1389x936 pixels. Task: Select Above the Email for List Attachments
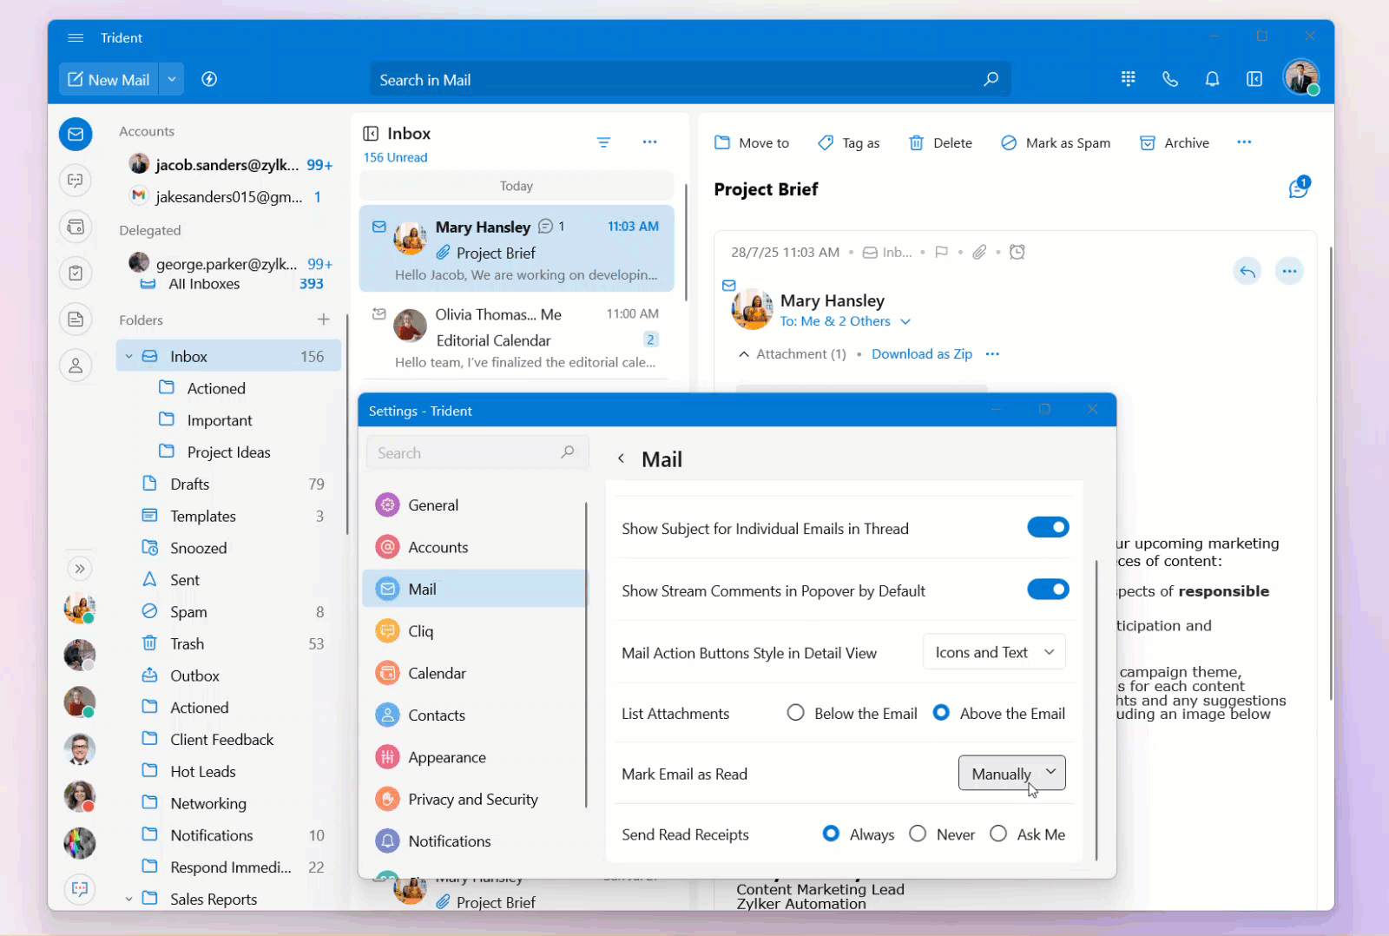point(941,713)
